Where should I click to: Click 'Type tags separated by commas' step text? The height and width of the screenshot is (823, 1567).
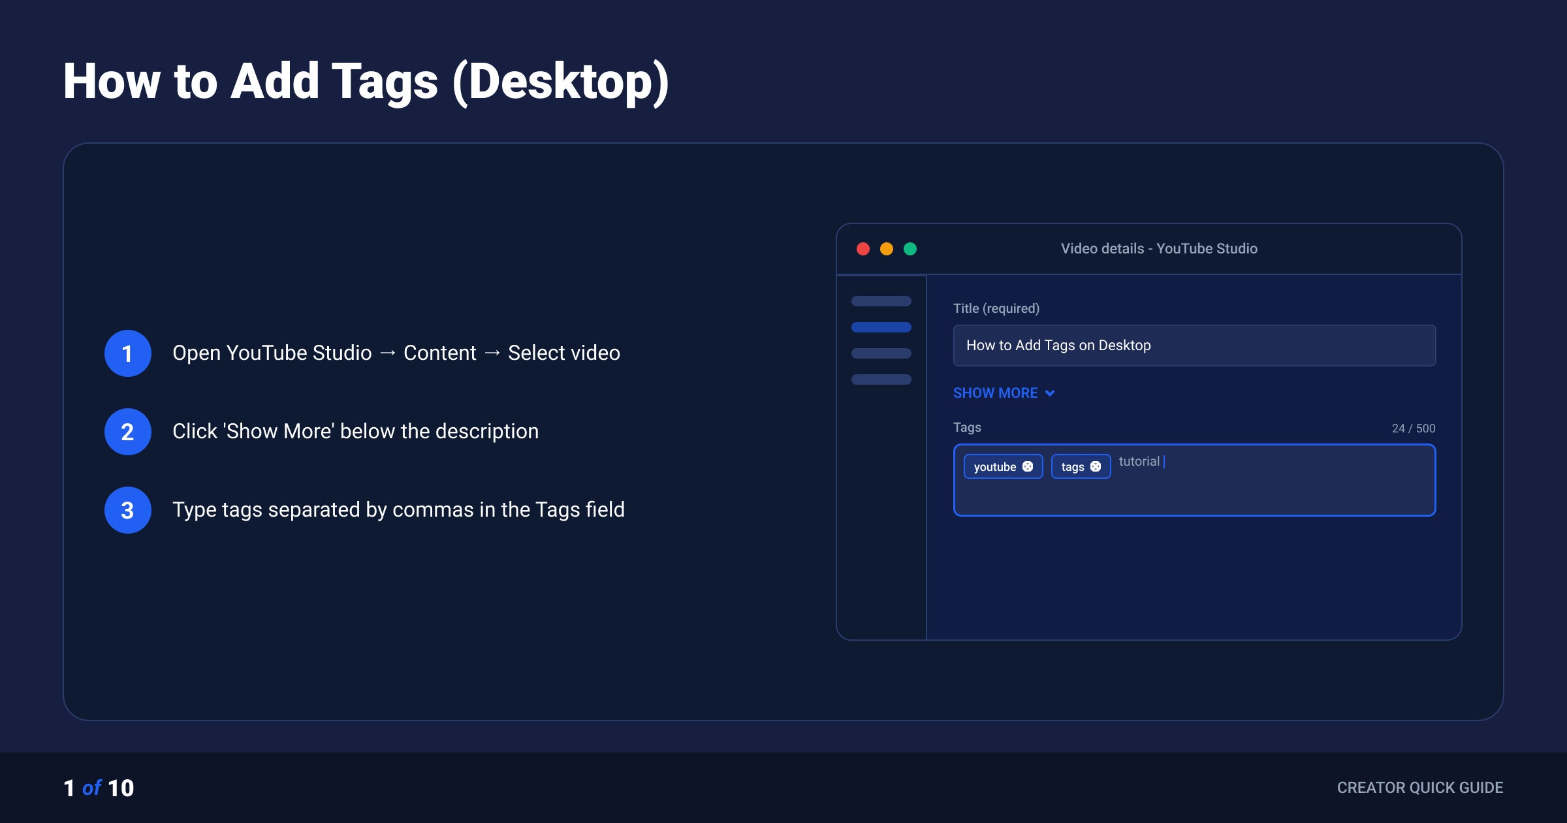pos(324,509)
